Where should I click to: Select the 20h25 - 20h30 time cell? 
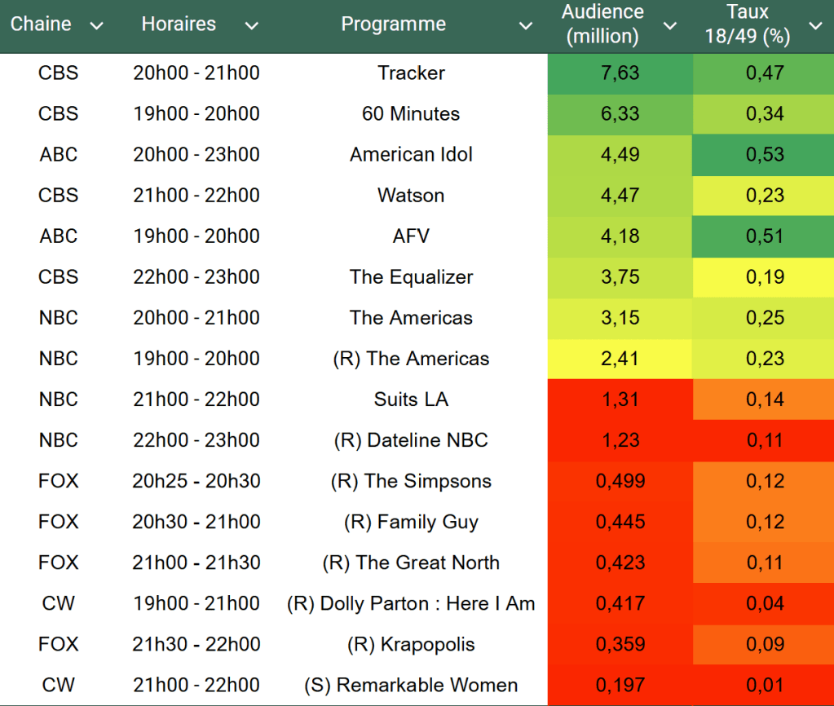coord(196,481)
